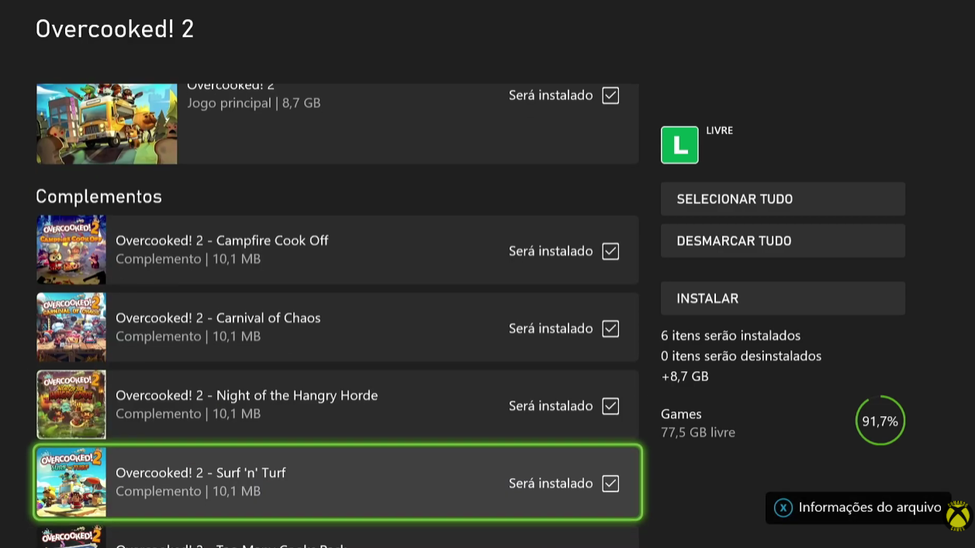Click the SELECIONAR TUDO button
The width and height of the screenshot is (975, 548).
(783, 199)
